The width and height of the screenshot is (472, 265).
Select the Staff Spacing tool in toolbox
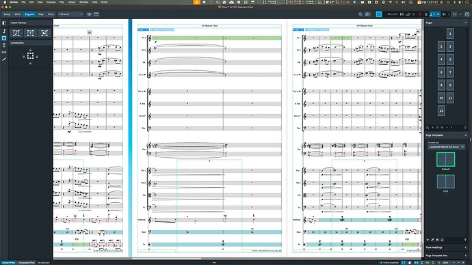(4, 45)
